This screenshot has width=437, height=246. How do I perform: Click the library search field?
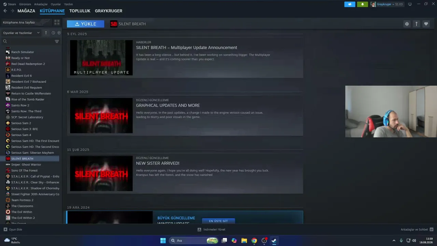click(28, 41)
